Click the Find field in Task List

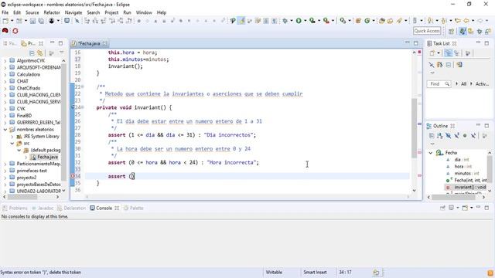[439, 84]
